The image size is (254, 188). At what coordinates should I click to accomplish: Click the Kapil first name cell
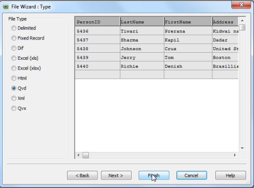click(188, 40)
